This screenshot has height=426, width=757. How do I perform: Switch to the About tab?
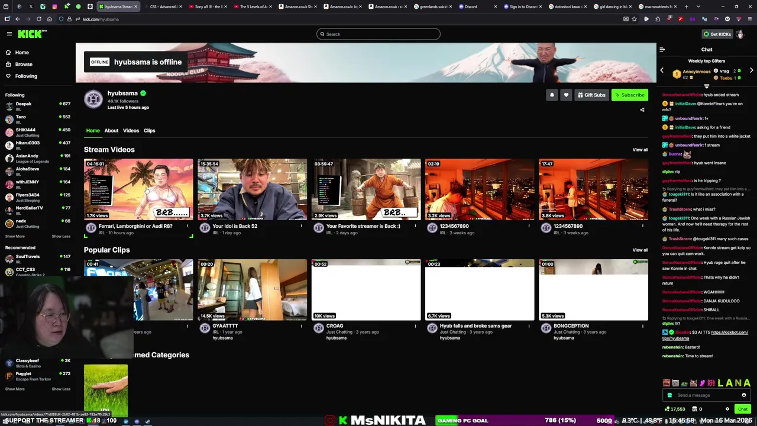111,130
